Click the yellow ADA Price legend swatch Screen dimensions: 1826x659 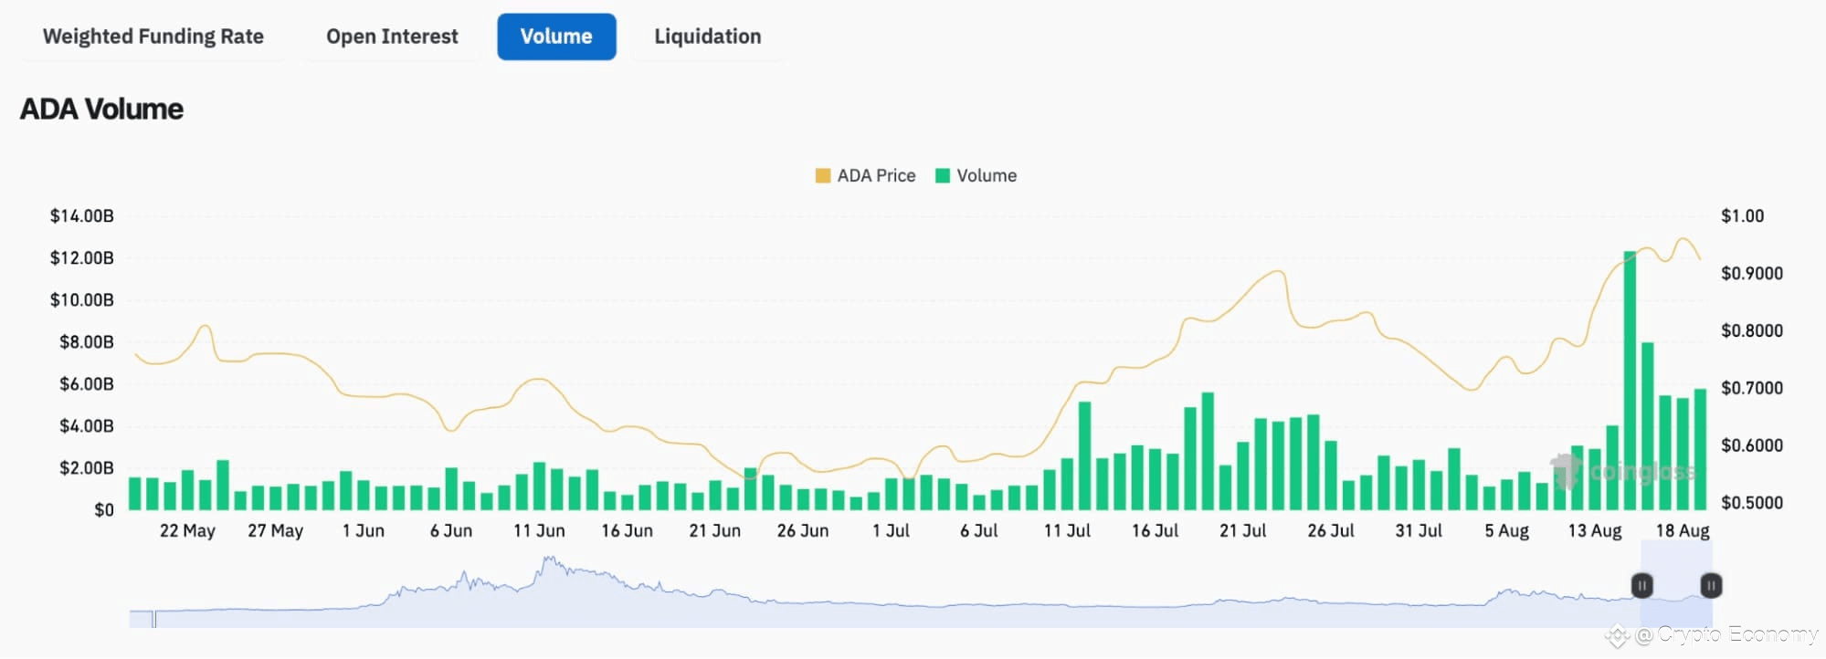point(823,175)
